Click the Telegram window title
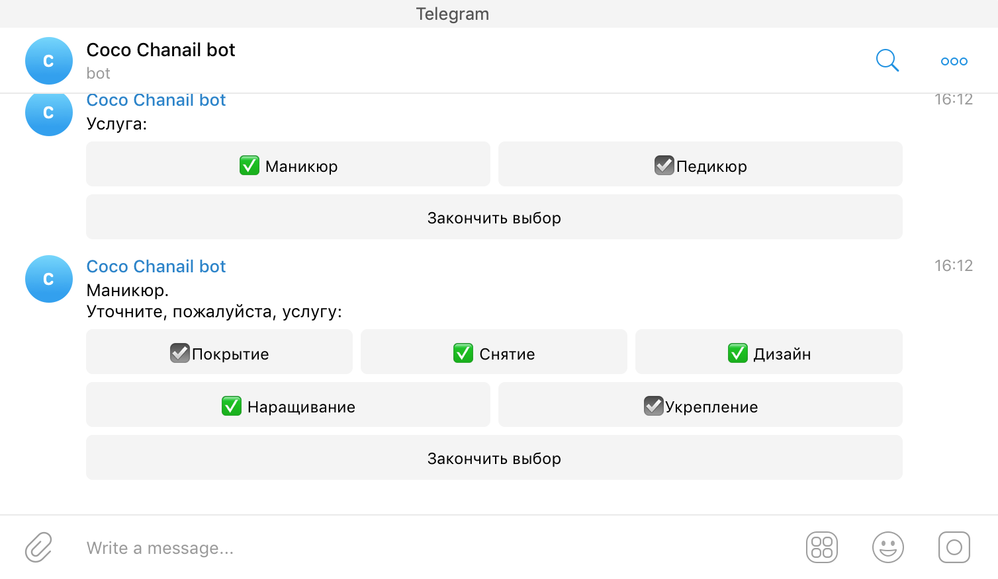The width and height of the screenshot is (998, 579). click(453, 14)
